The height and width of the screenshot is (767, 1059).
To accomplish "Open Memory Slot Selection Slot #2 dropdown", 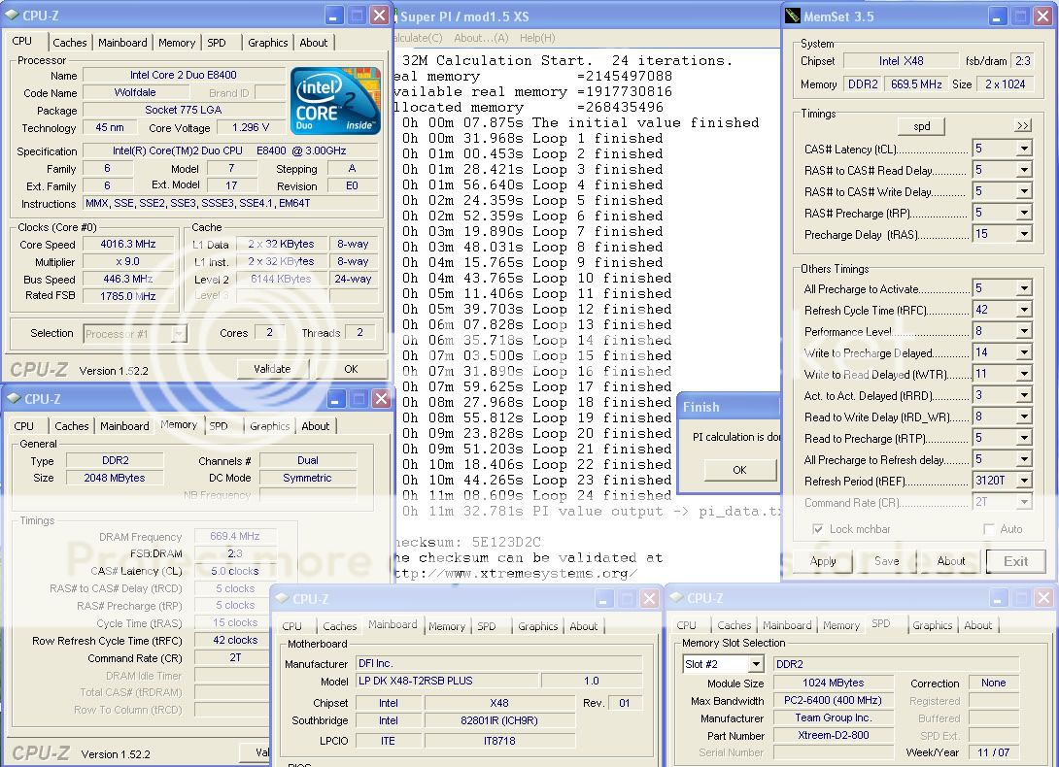I will point(757,664).
